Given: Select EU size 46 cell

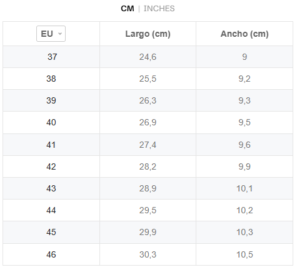Looking at the screenshot, I should click(51, 254).
